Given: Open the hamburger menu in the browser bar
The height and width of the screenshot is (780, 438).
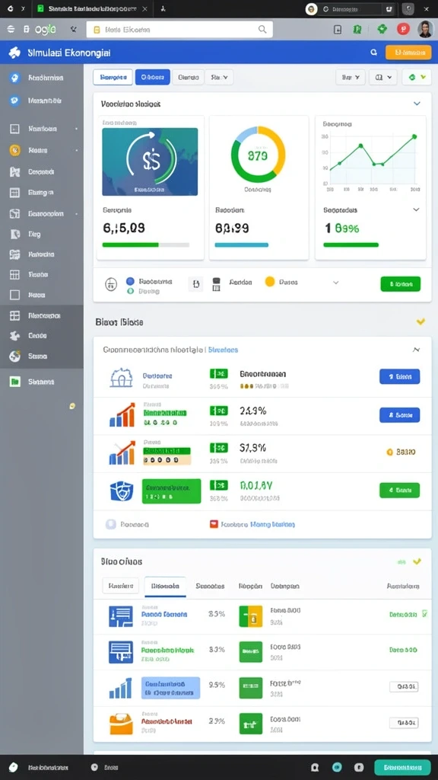Looking at the screenshot, I should tap(11, 30).
